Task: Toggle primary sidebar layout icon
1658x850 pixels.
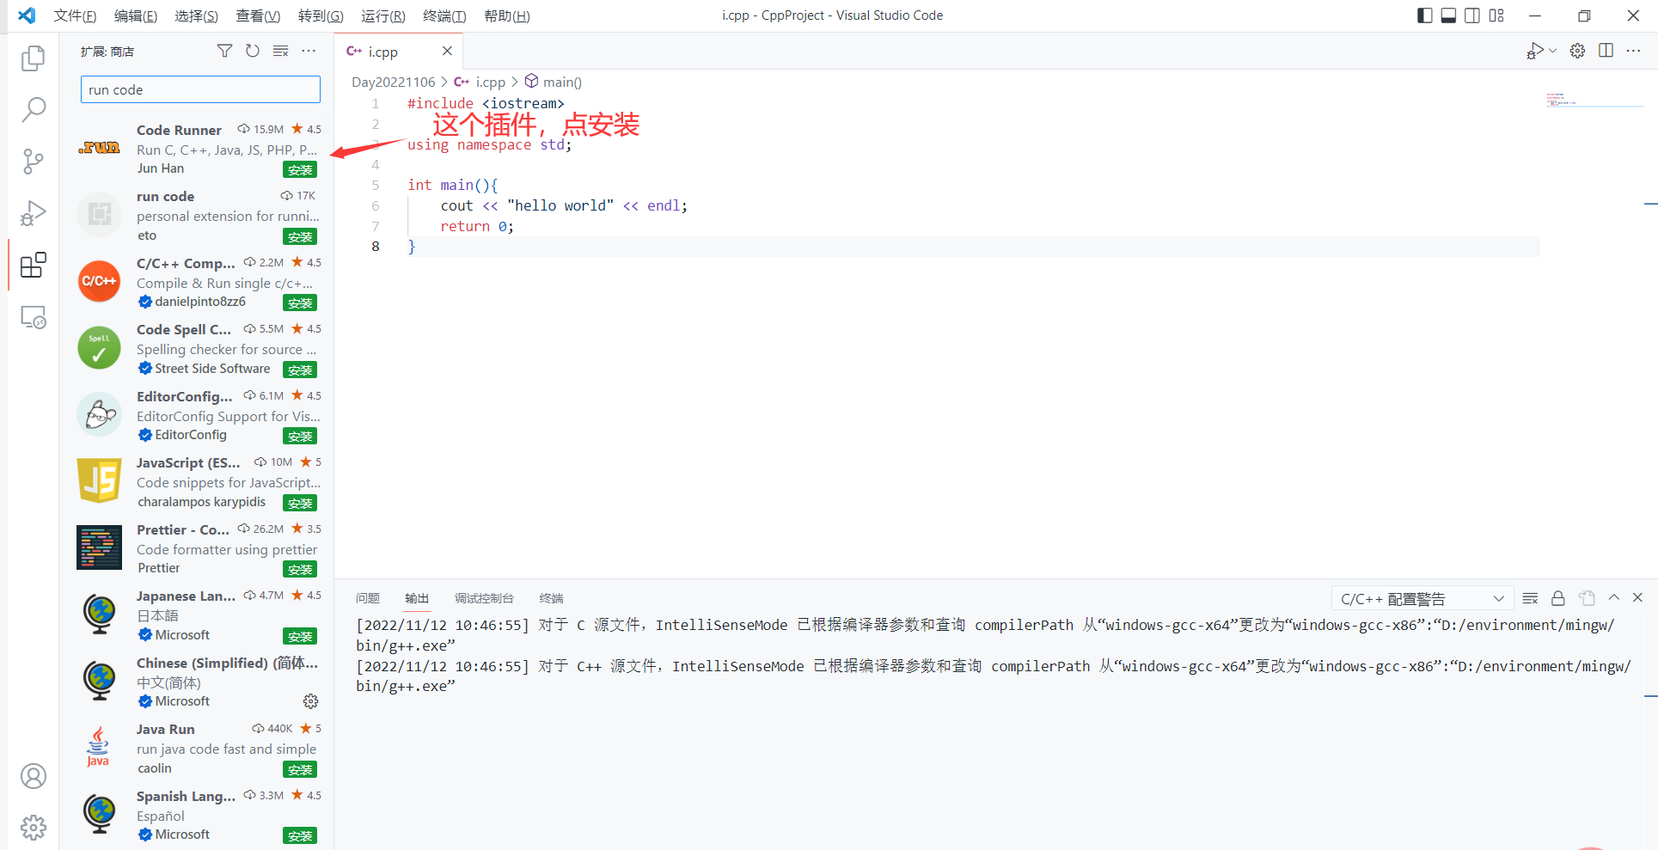Action: 1424,15
